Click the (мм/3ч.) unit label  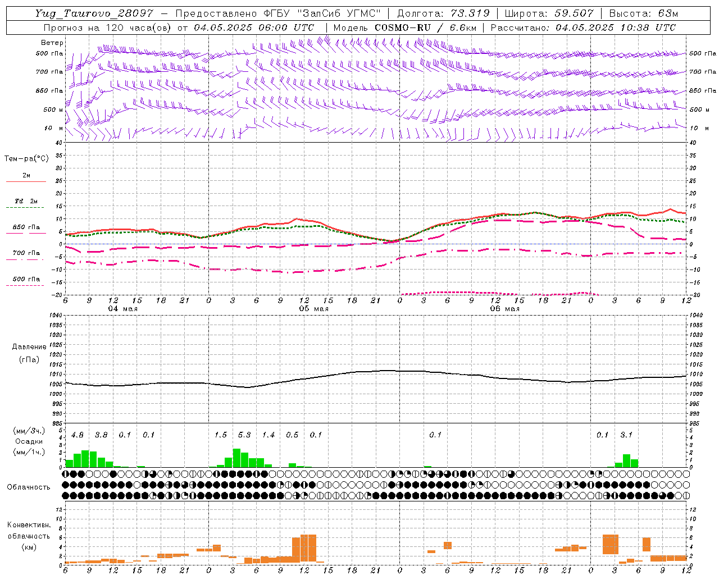coord(29,431)
